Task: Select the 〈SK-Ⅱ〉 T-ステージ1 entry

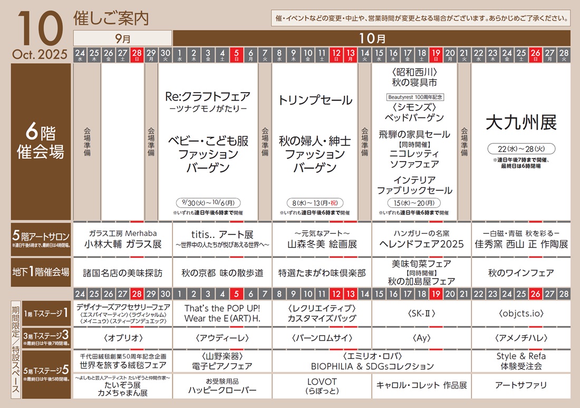Action: click(x=421, y=313)
